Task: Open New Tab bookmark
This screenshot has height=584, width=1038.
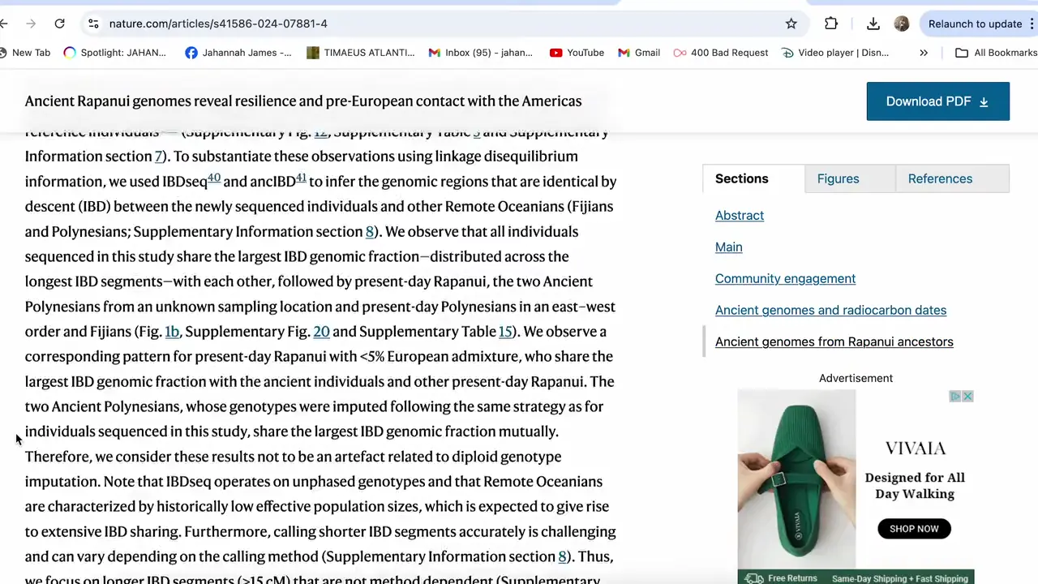Action: (x=25, y=53)
